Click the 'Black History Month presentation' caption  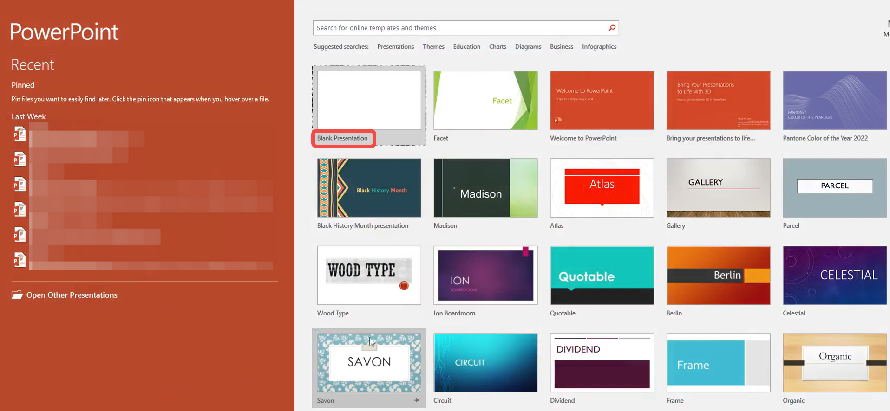tap(363, 226)
